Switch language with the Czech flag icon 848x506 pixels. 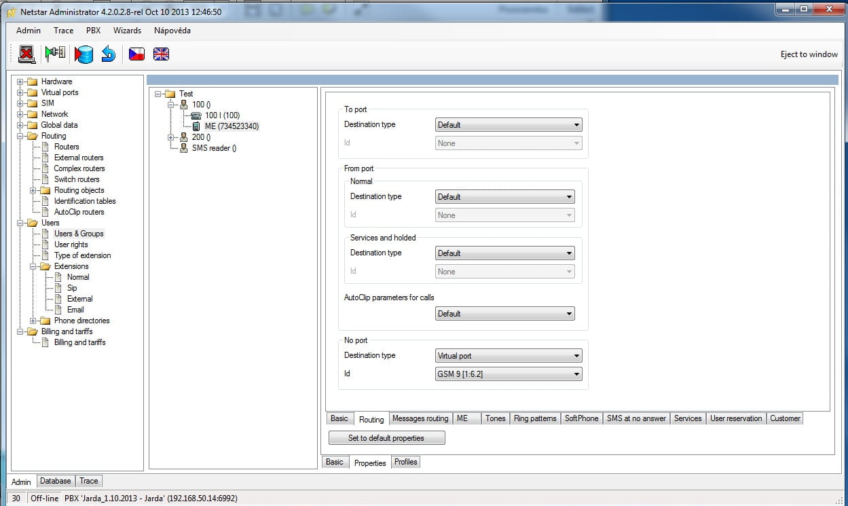[x=136, y=54]
